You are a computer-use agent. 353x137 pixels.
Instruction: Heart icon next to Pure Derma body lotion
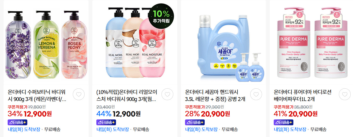pyautogui.click(x=344, y=94)
